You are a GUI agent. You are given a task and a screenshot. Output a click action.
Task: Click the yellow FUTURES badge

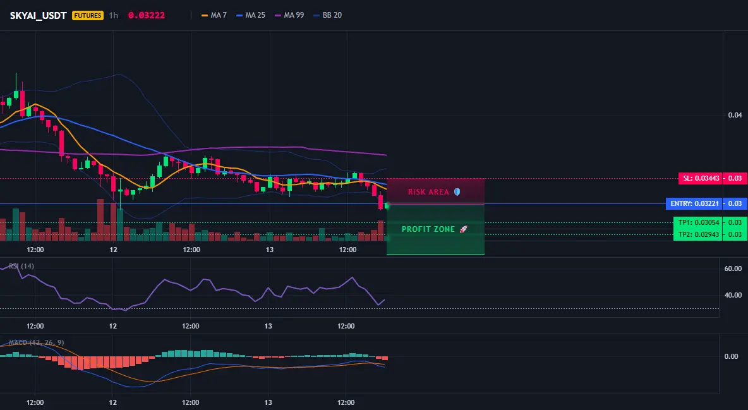[87, 15]
